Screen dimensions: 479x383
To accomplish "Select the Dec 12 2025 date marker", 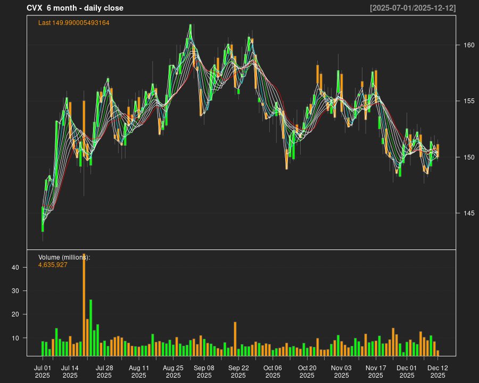I will pos(437,371).
